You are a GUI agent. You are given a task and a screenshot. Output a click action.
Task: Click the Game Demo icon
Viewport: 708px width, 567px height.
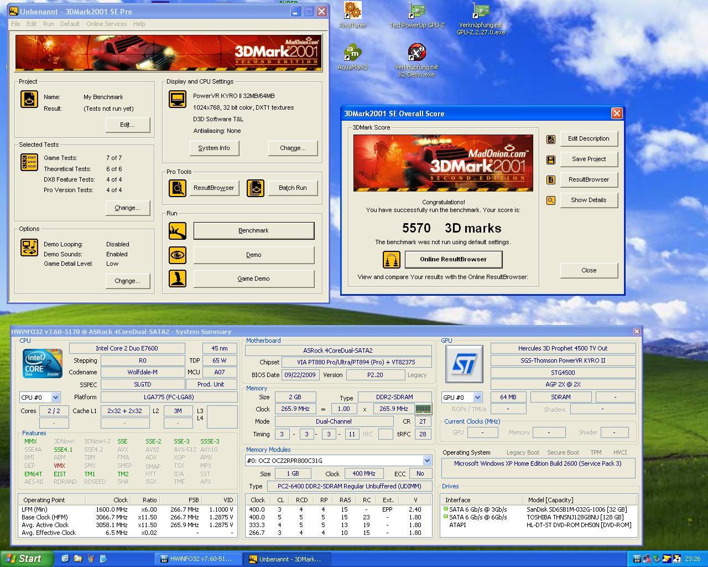[x=178, y=279]
